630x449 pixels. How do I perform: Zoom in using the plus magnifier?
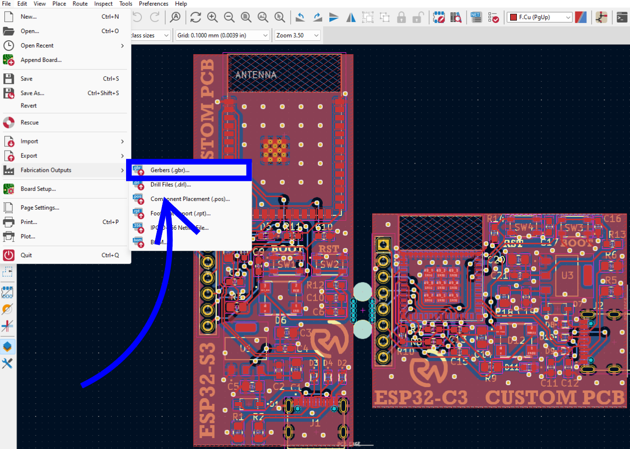click(x=212, y=17)
